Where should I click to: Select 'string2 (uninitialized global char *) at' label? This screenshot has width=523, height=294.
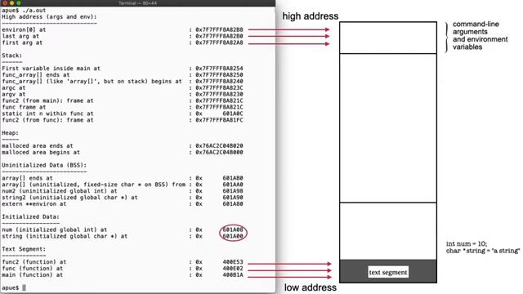pyautogui.click(x=69, y=198)
